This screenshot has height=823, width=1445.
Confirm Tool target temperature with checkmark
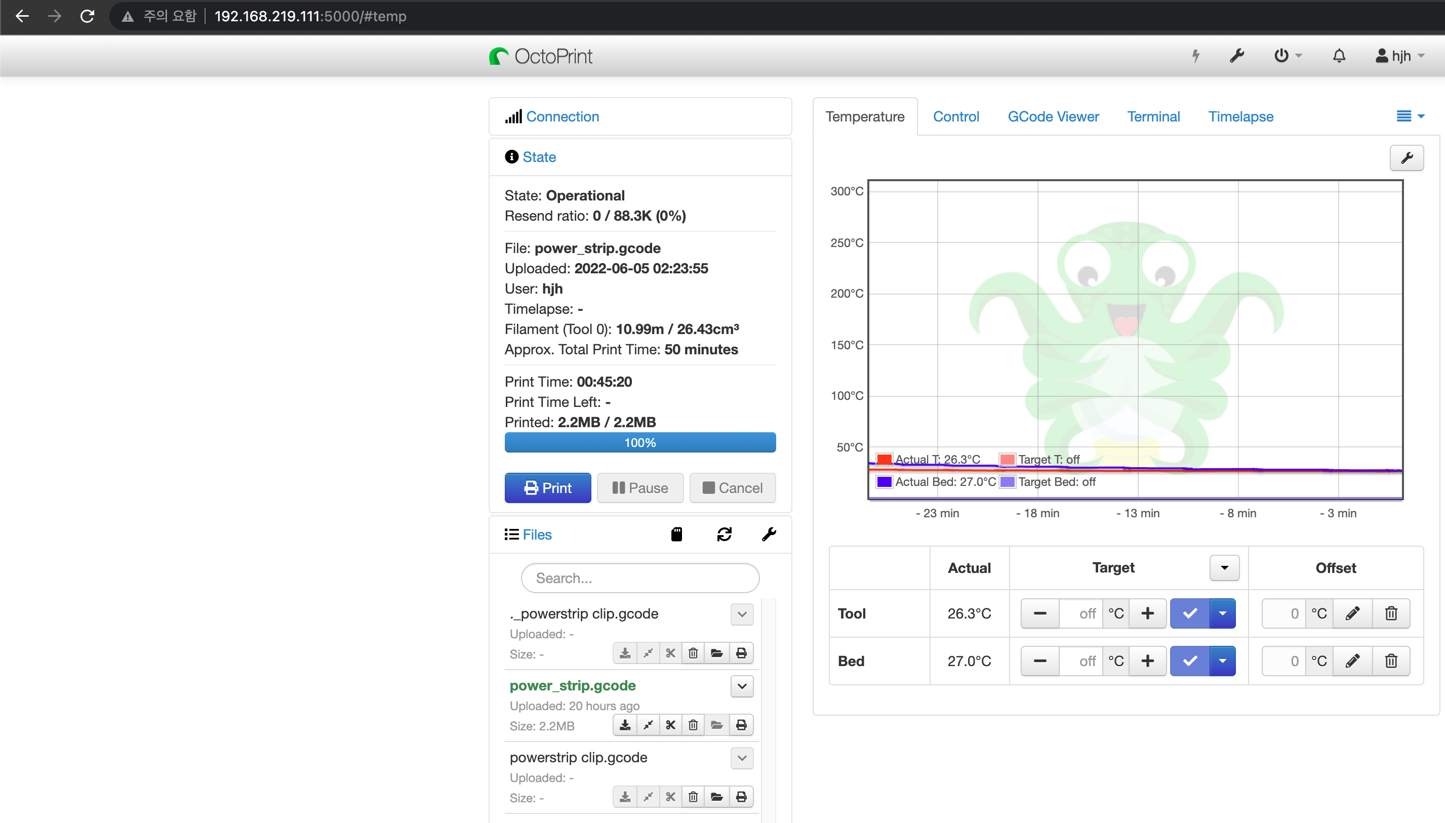(x=1189, y=613)
